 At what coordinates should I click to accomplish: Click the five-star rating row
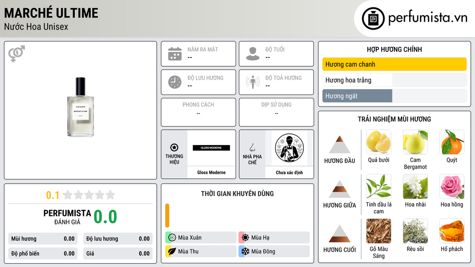[90, 195]
